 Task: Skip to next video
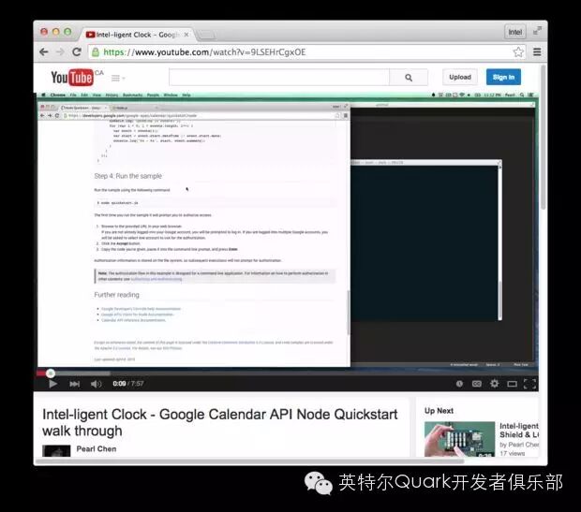(x=74, y=384)
